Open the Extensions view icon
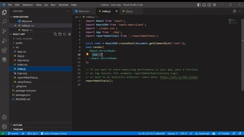This screenshot has height=137, width=244. click(4, 50)
